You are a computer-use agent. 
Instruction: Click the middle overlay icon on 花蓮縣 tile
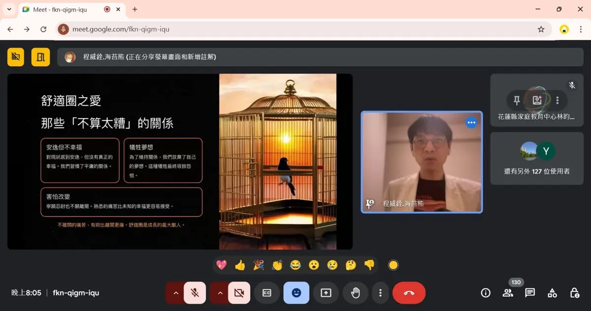537,101
